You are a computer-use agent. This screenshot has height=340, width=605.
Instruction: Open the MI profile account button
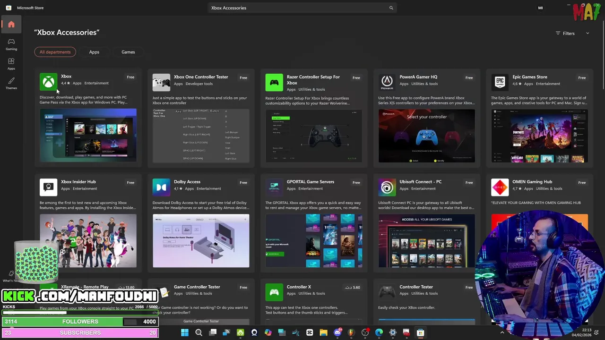(x=540, y=8)
